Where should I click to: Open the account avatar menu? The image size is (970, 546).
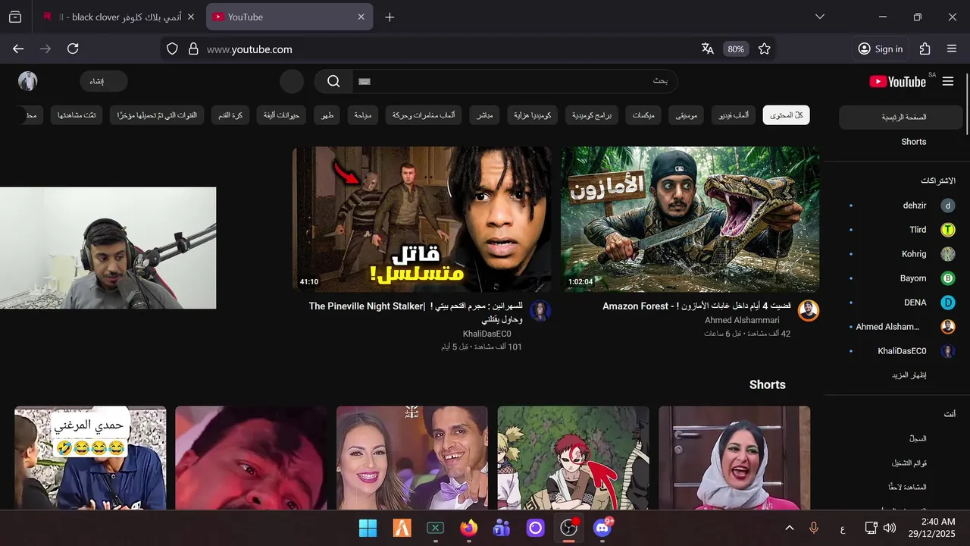point(28,81)
